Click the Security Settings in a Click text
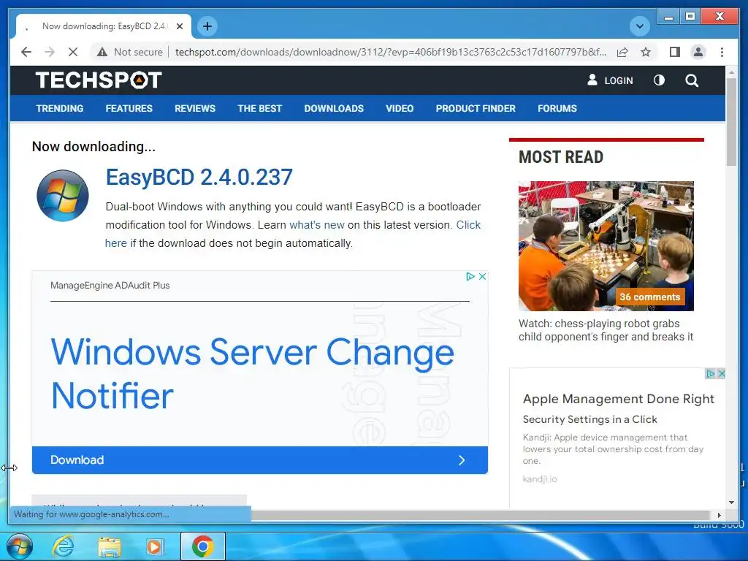This screenshot has height=561, width=748. click(x=589, y=419)
